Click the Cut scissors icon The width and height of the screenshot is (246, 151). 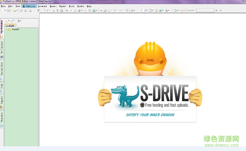tap(31, 10)
